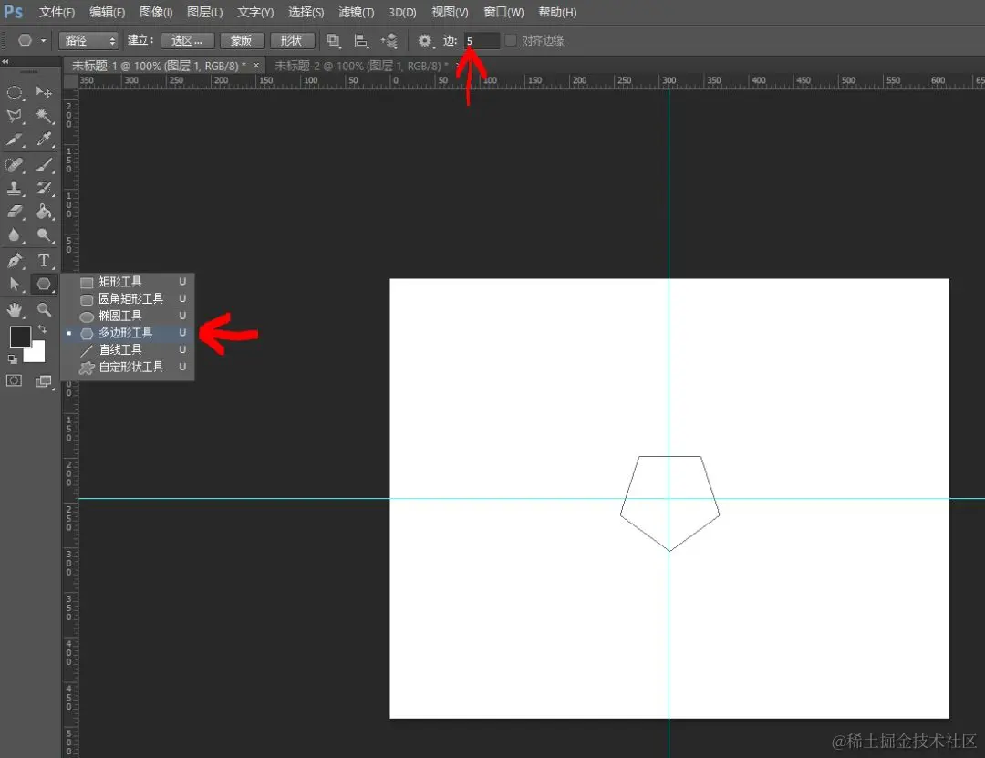
Task: Select the Move tool
Action: tap(44, 92)
